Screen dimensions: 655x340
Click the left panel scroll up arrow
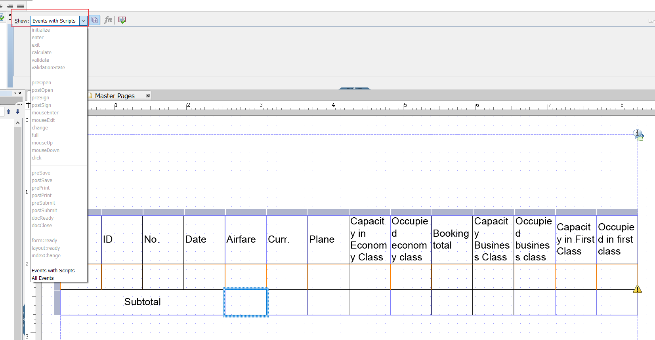[17, 123]
